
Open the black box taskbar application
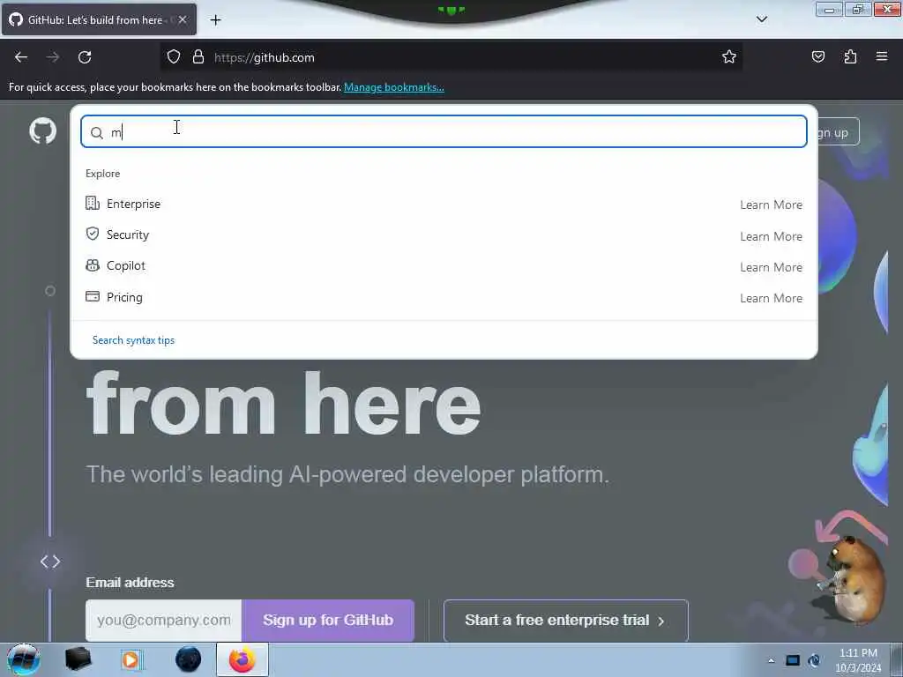tap(78, 659)
